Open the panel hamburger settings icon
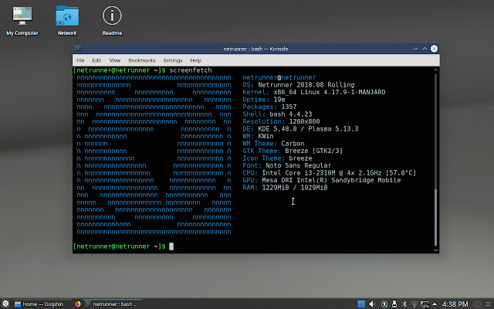The image size is (494, 309). (488, 304)
